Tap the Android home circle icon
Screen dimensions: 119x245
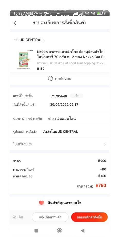click(x=60, y=231)
